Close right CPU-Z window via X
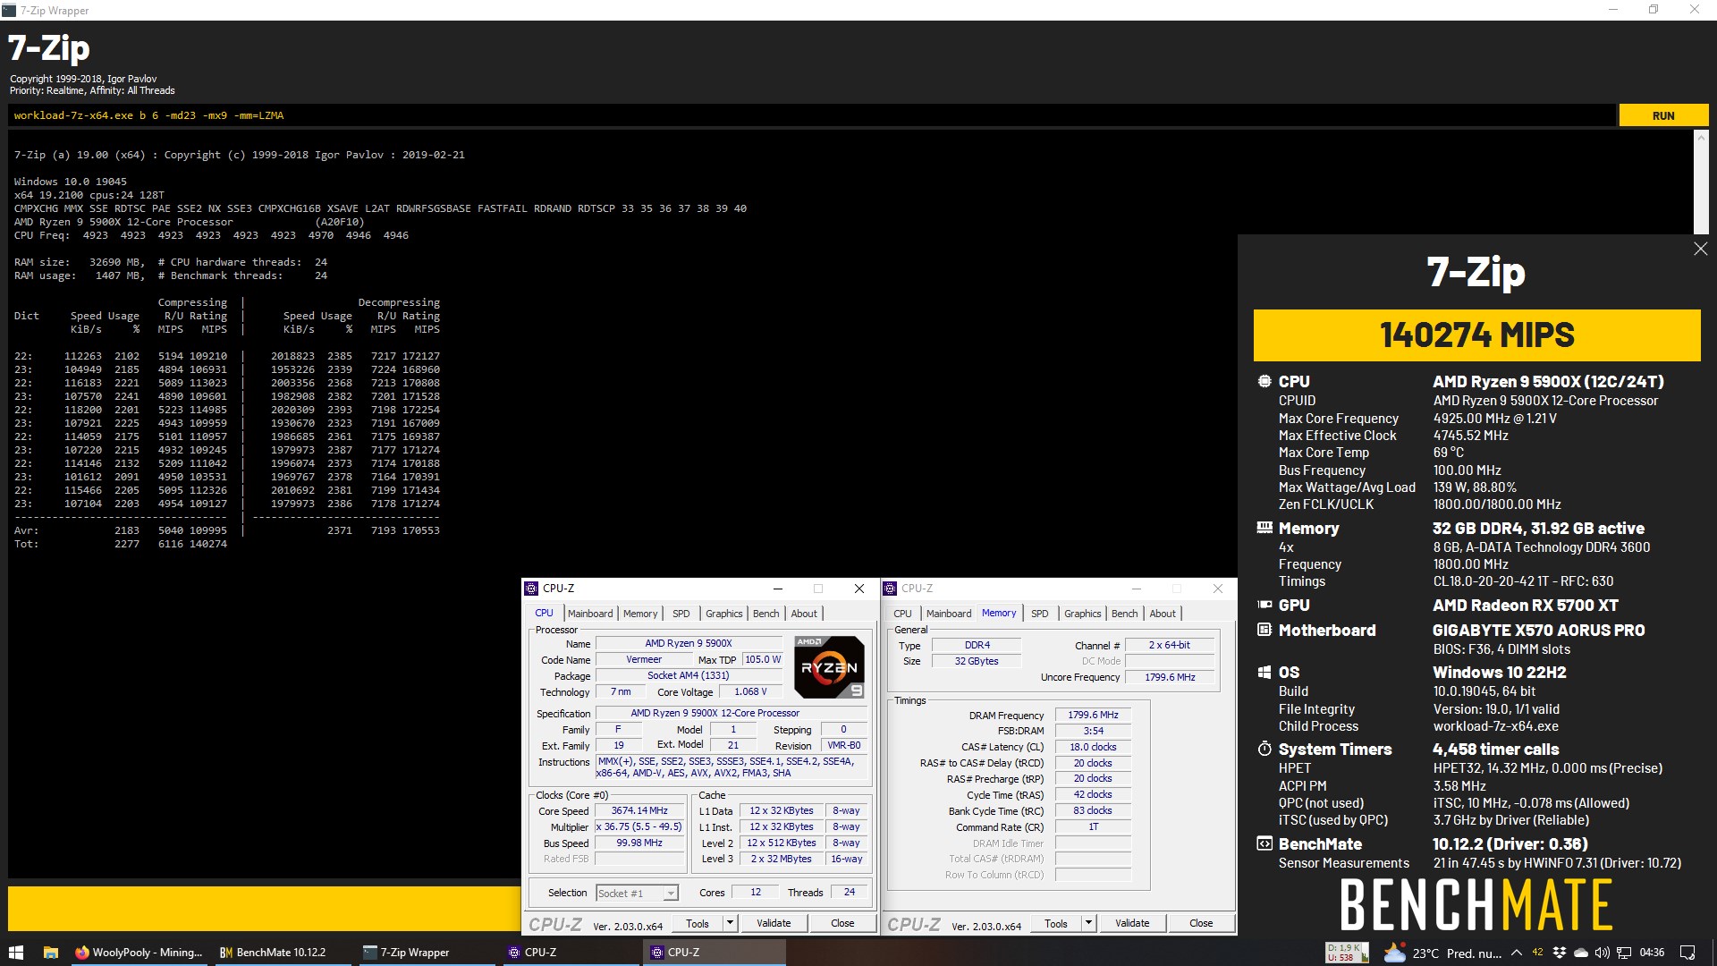1717x966 pixels. (x=1217, y=589)
